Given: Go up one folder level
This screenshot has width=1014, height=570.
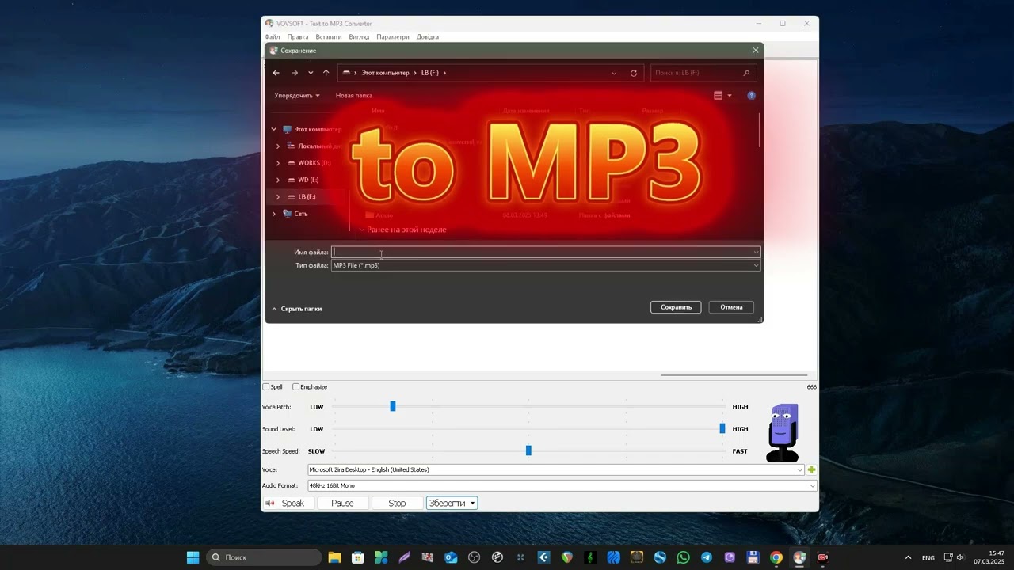Looking at the screenshot, I should 326,73.
